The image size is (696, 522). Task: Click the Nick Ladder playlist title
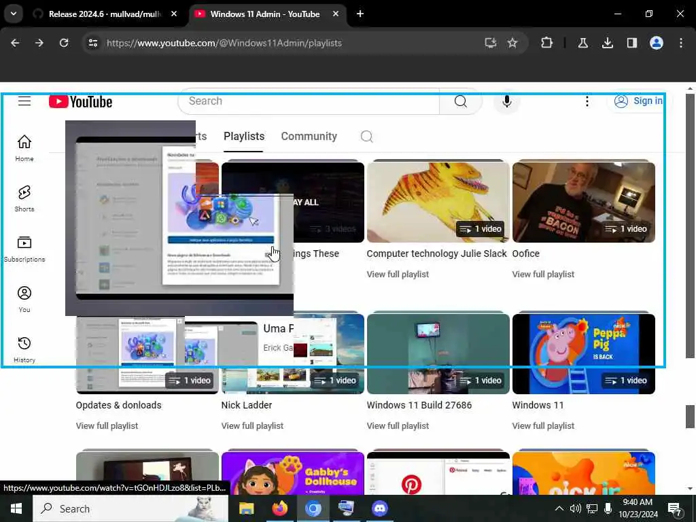pyautogui.click(x=246, y=405)
